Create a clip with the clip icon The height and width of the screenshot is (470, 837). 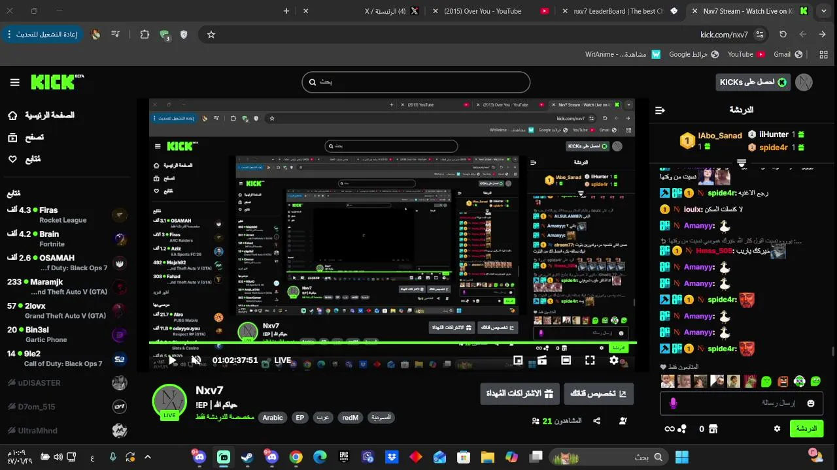[542, 360]
